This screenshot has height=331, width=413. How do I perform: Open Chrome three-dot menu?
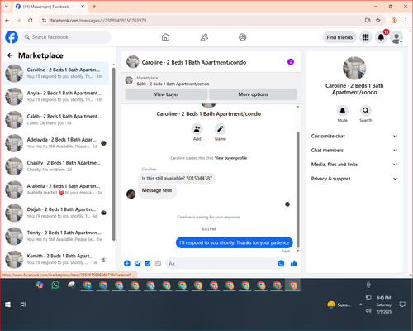click(x=406, y=21)
